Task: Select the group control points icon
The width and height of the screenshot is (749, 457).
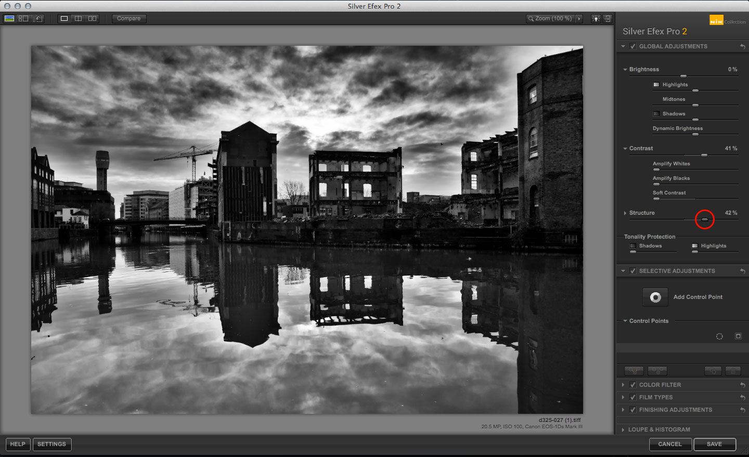Action: (x=634, y=371)
